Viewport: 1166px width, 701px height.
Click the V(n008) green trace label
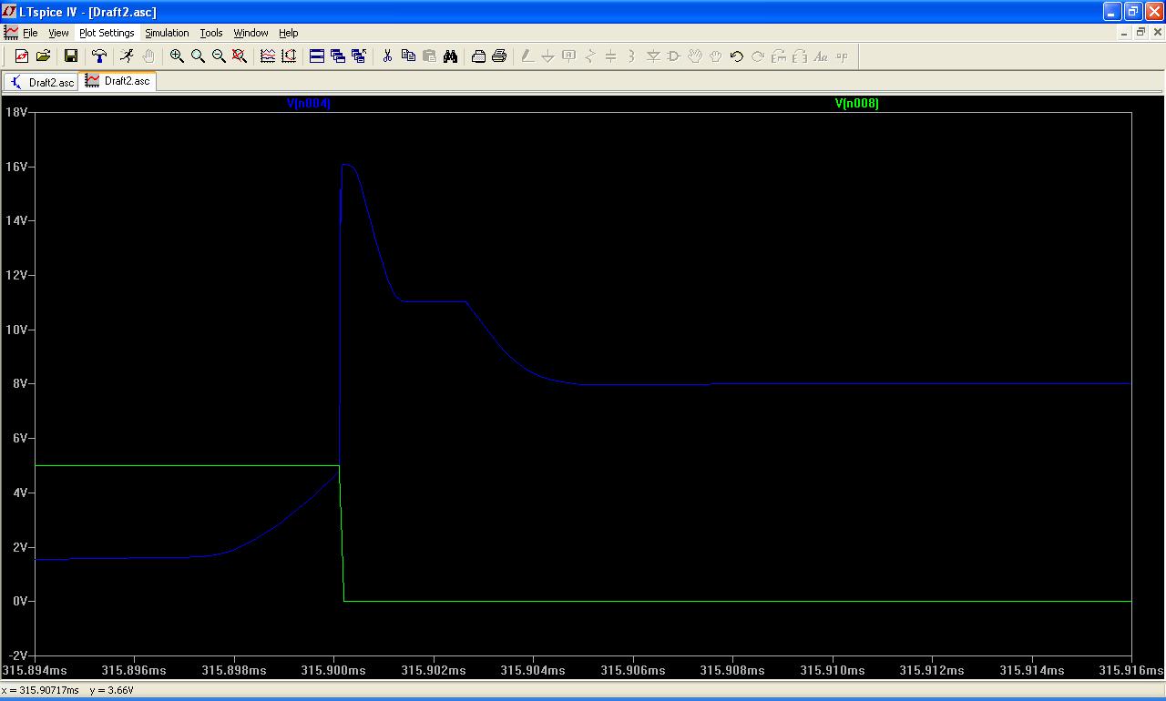(x=856, y=104)
